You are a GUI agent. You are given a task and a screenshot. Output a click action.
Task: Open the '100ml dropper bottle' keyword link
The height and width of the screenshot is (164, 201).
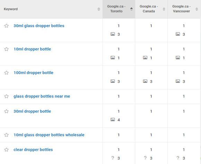(34, 73)
